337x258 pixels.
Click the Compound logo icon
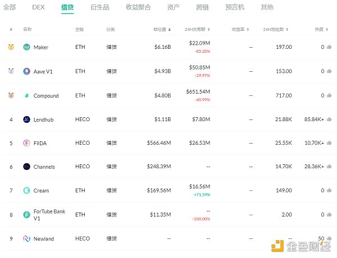click(27, 95)
